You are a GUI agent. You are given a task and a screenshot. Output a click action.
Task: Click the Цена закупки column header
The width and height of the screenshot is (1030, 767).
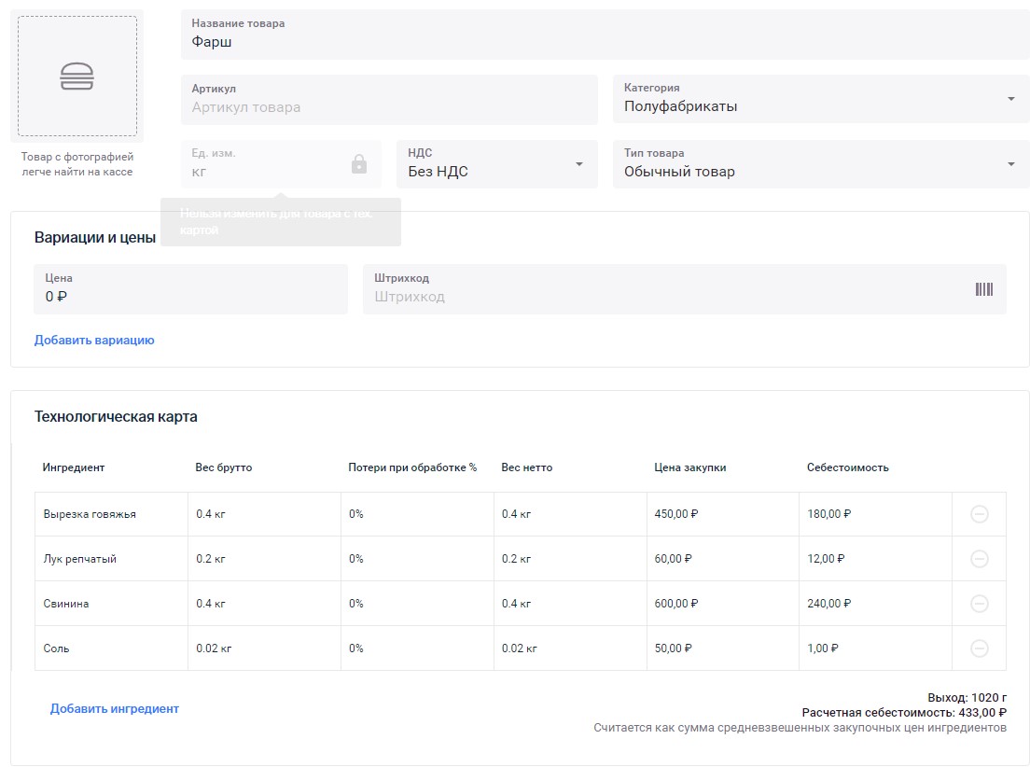[689, 467]
